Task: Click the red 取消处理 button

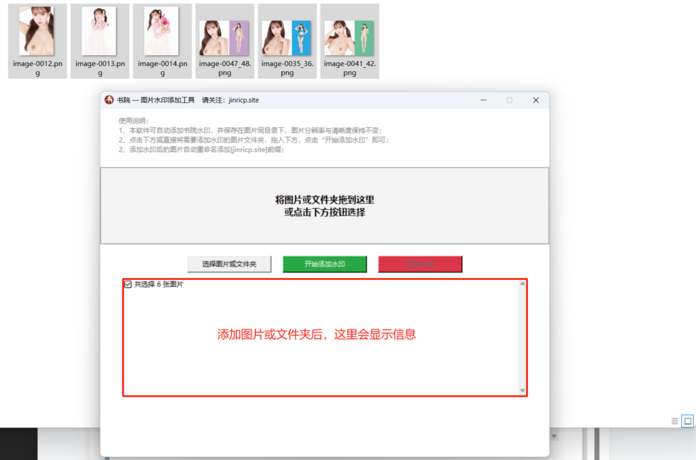Action: 420,264
